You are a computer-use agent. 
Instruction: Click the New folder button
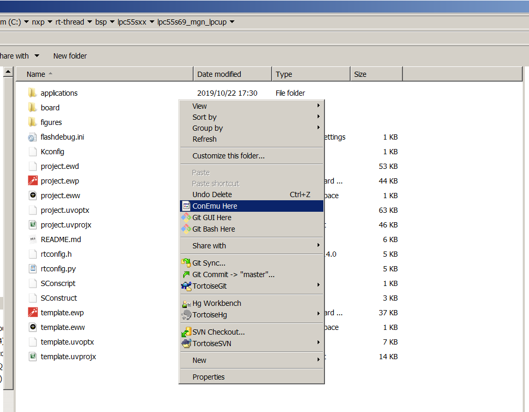coord(70,56)
